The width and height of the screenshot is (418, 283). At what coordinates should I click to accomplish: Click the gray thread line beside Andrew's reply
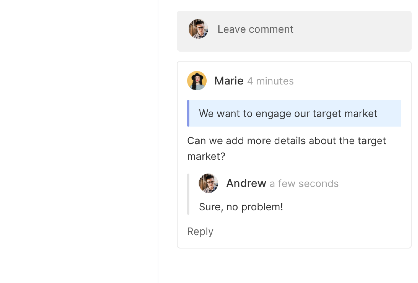[188, 194]
